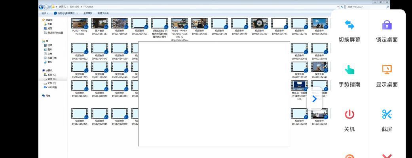Screen dimensions: 412x158
Task: Tap the 显示桌面 show desktop icon
Action: 387,70
